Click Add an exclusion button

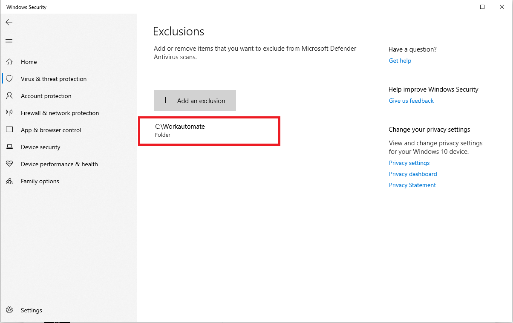195,101
